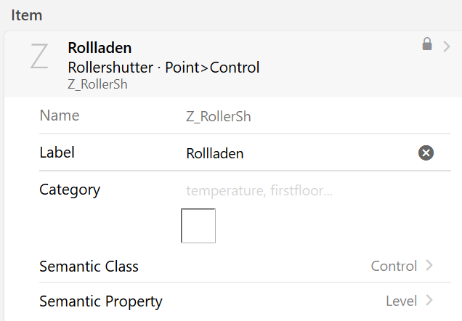Click the bold Rollladen item title
Screen dimensions: 462x321
point(100,48)
